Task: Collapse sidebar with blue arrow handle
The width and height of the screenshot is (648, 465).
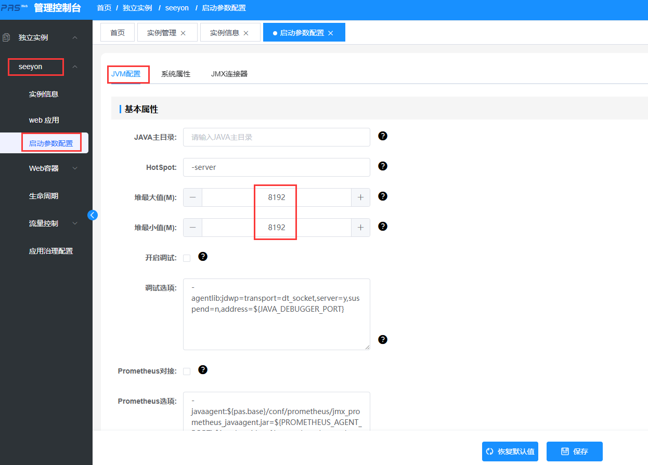Action: (93, 215)
